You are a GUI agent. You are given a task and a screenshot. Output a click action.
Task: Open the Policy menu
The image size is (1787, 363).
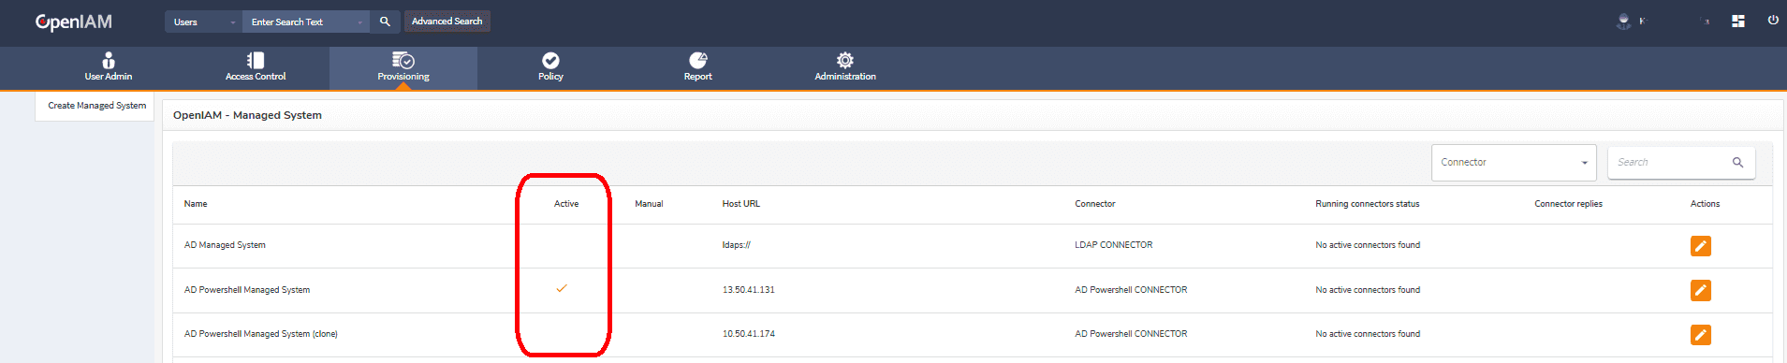[x=550, y=66]
